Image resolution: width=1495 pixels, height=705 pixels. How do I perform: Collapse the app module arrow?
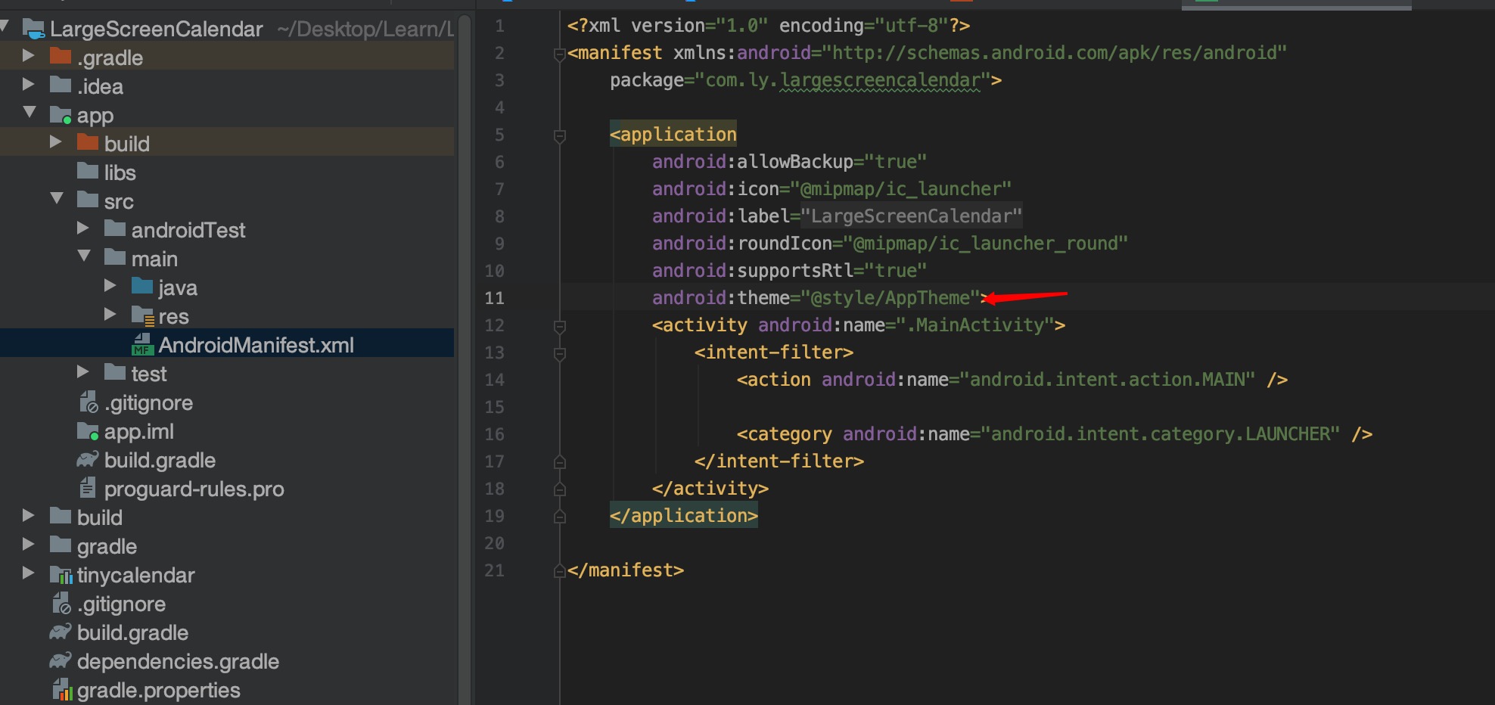pyautogui.click(x=30, y=112)
